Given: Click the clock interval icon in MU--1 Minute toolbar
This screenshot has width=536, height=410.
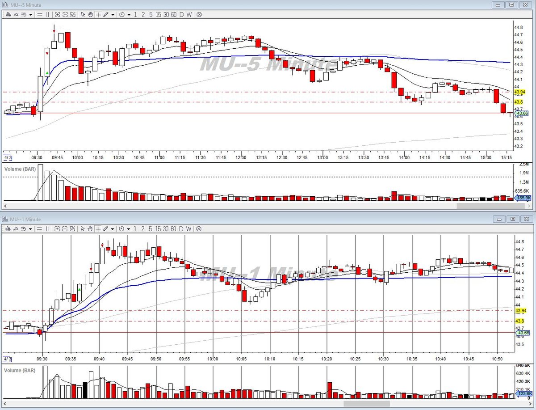Looking at the screenshot, I should [122, 228].
